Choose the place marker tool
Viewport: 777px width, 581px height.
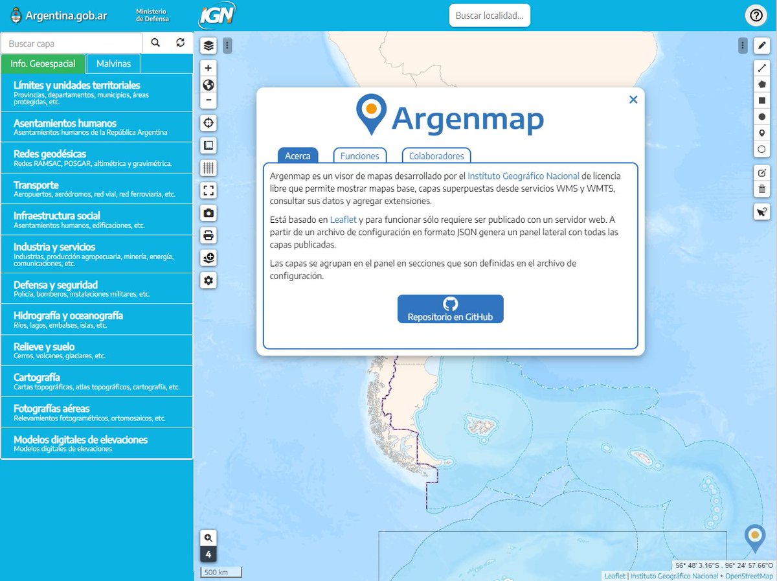coord(762,133)
